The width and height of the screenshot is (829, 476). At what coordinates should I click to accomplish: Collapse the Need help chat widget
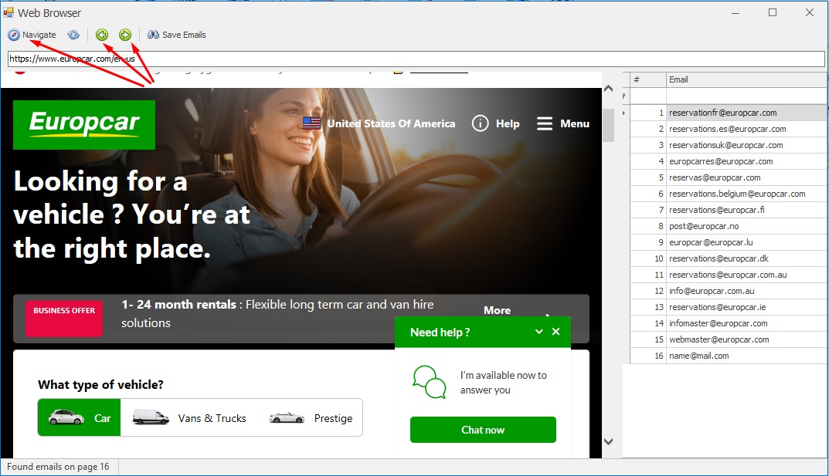(x=539, y=332)
